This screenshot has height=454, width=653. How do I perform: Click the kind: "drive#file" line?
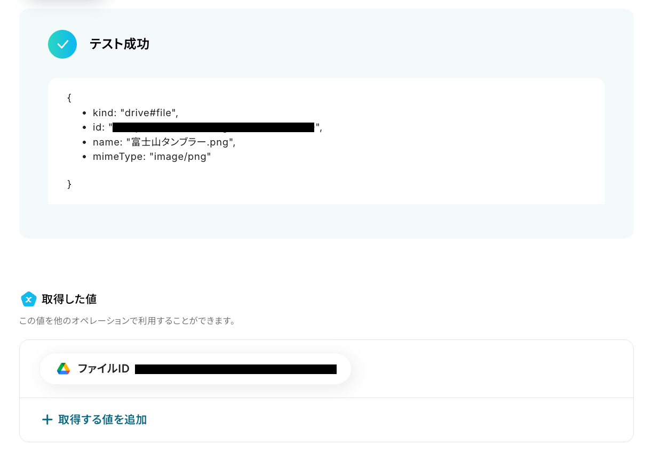click(x=135, y=112)
